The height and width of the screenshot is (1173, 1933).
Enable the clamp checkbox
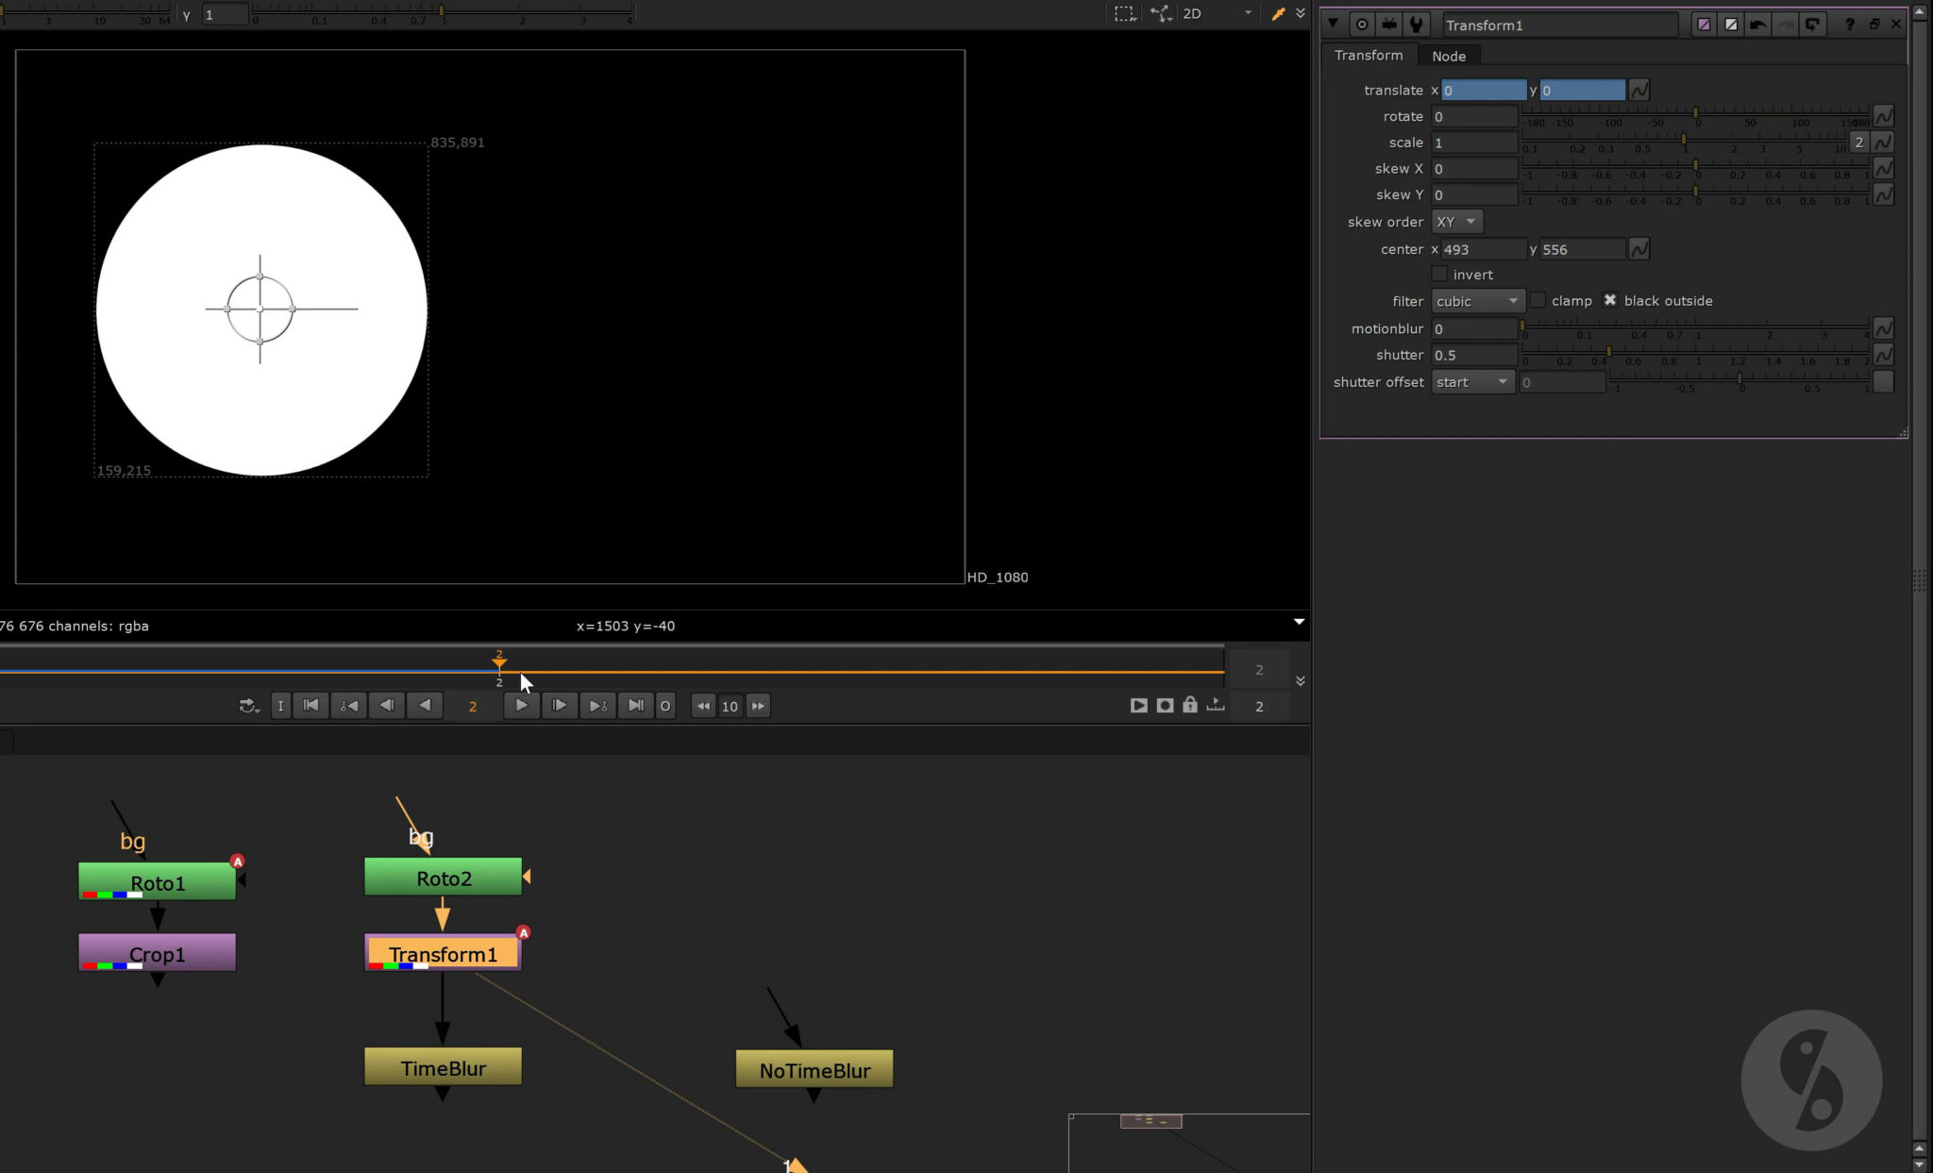pos(1538,300)
